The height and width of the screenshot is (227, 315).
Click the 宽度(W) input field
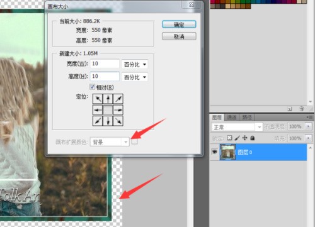(x=105, y=64)
